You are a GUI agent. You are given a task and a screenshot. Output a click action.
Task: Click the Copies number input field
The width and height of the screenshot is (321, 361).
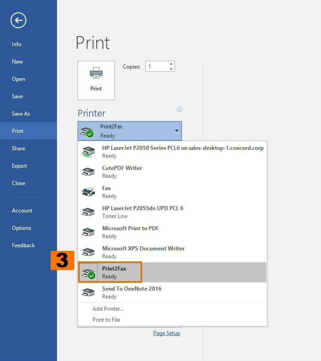(156, 67)
